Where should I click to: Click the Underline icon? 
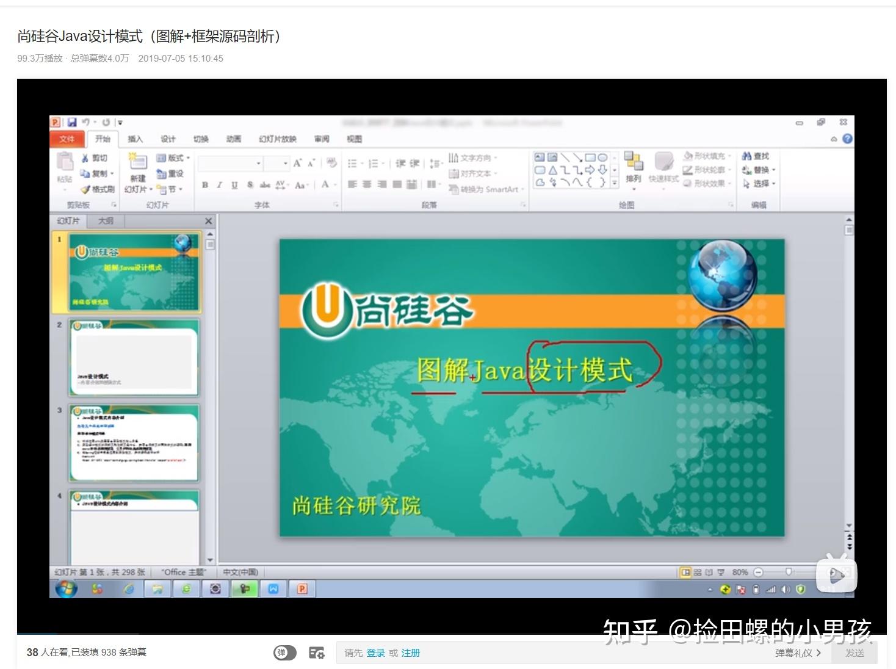pyautogui.click(x=235, y=185)
